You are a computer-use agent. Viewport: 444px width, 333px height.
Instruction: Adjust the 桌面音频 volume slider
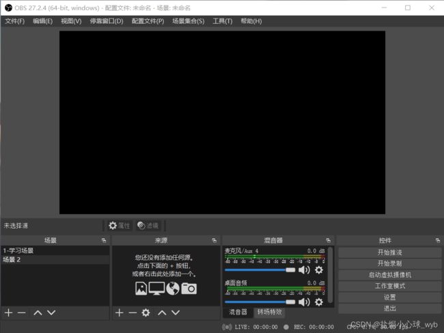click(260, 302)
